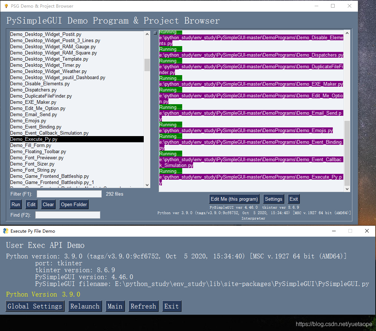Viewport: 376px width, 331px height.
Task: Click the Relaunch button
Action: click(85, 306)
